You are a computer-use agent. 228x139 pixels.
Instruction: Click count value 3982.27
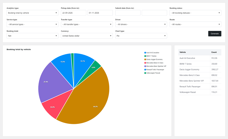click(x=215, y=69)
